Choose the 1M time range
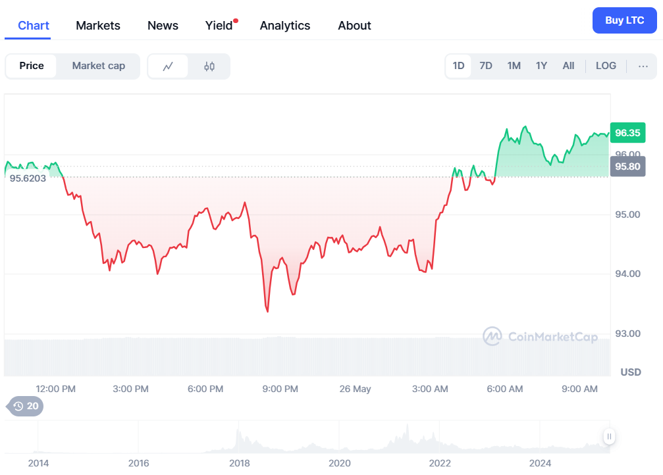663x475 pixels. tap(514, 66)
